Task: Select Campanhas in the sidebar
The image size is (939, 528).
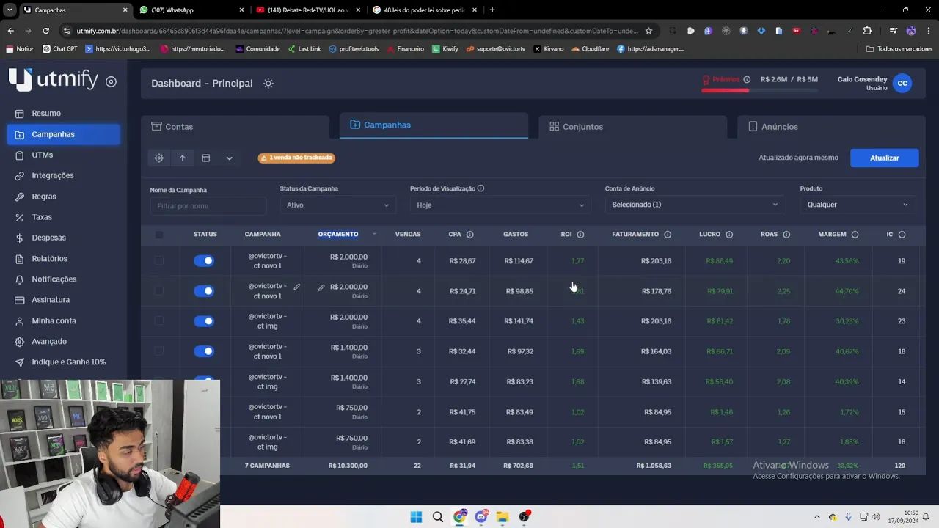Action: (63, 134)
